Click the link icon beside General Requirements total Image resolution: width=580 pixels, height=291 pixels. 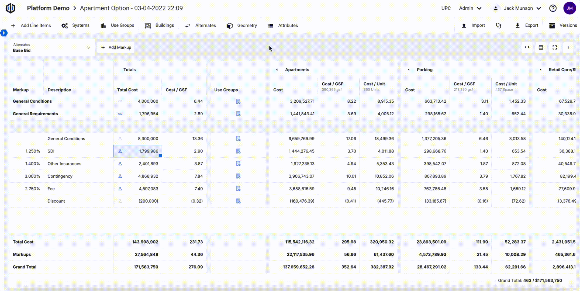120,114
